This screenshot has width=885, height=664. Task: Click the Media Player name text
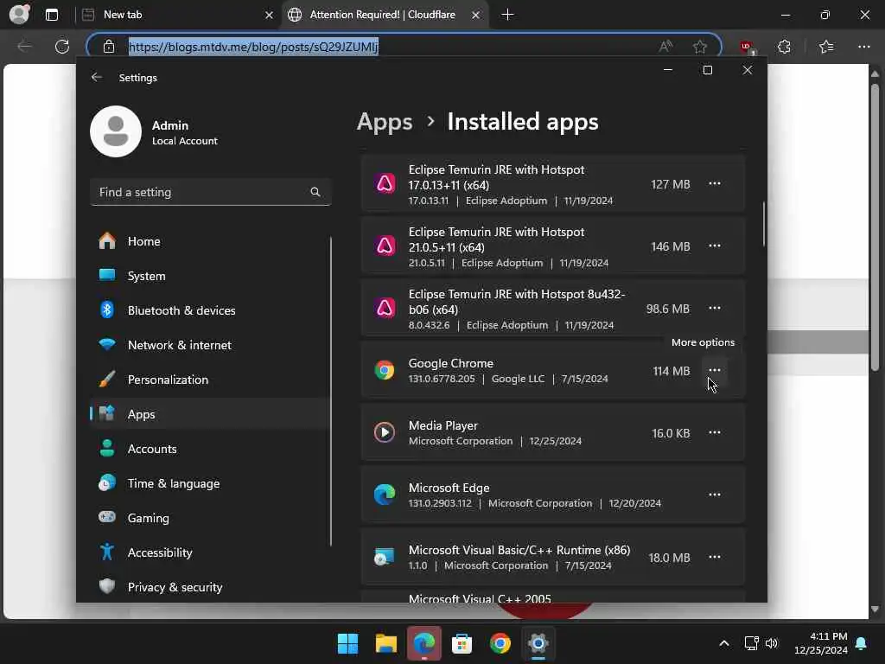tap(443, 425)
